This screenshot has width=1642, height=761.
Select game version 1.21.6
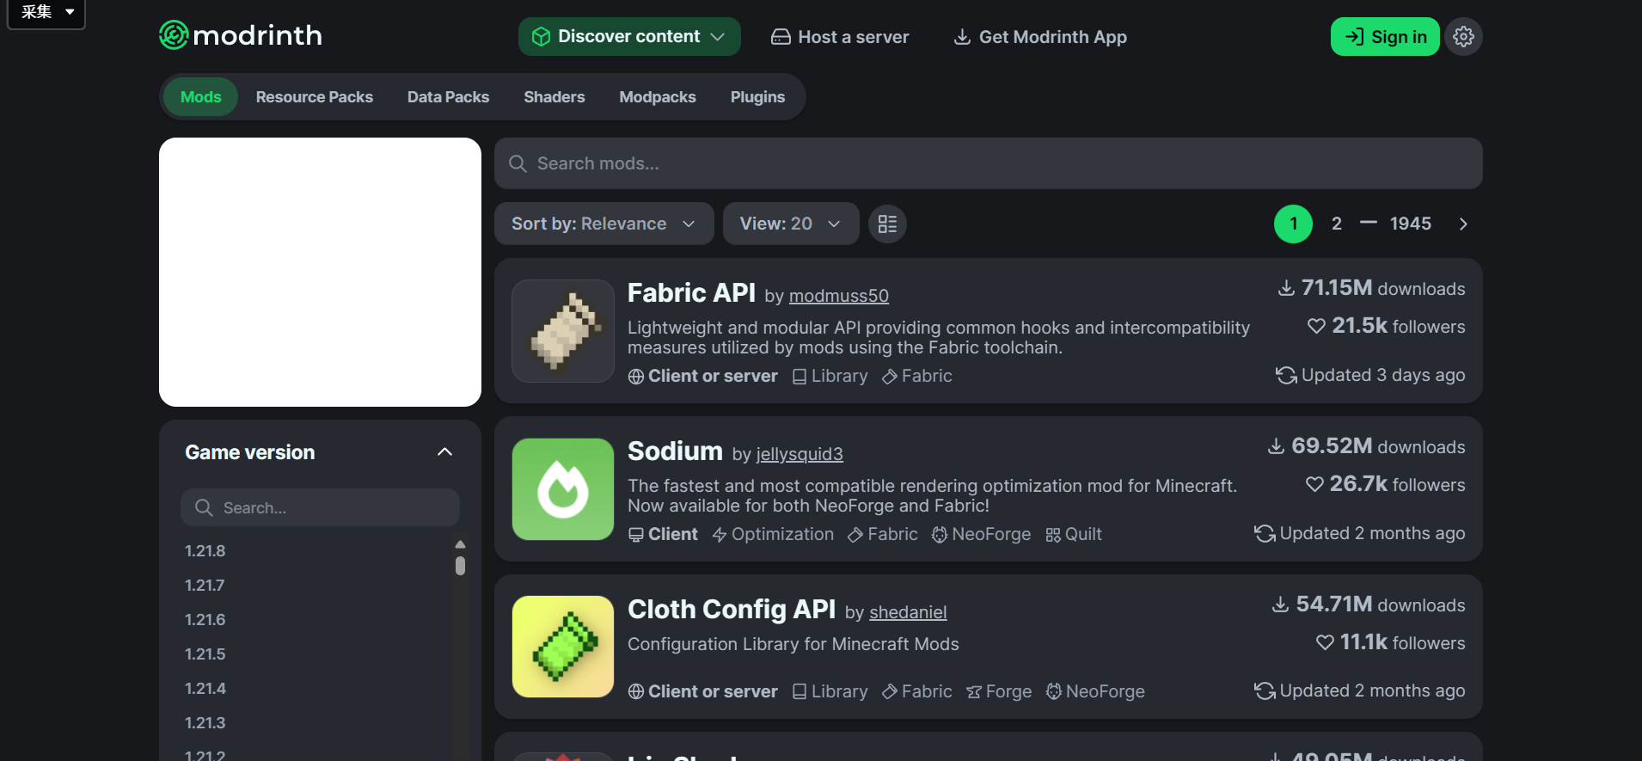tap(205, 620)
